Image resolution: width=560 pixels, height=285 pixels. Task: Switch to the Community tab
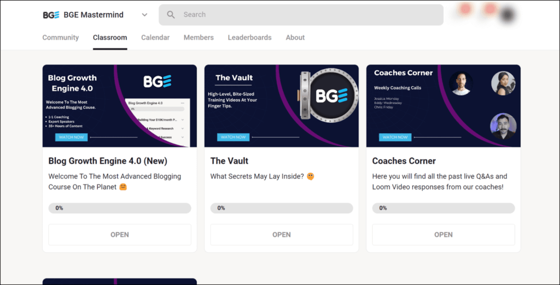pos(61,38)
